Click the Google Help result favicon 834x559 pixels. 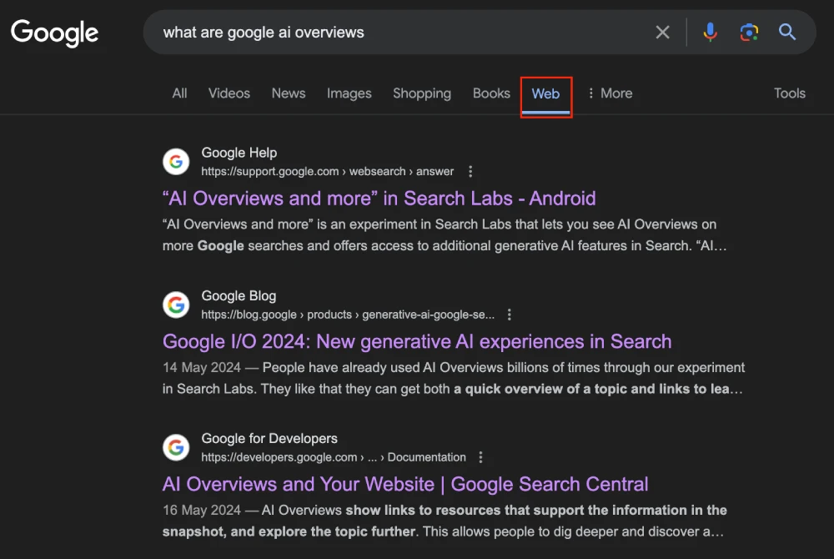tap(175, 162)
